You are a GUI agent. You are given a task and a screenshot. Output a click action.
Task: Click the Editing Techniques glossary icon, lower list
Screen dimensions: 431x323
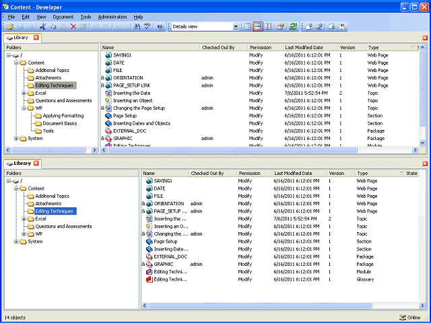149,279
